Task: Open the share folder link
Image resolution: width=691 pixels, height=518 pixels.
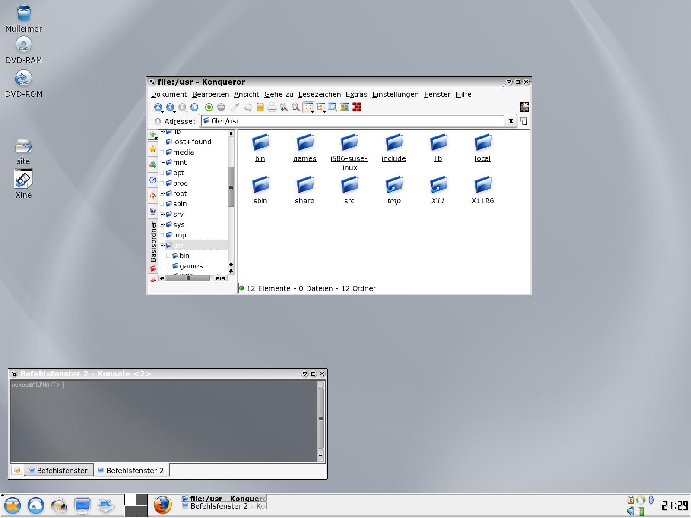Action: click(x=304, y=190)
